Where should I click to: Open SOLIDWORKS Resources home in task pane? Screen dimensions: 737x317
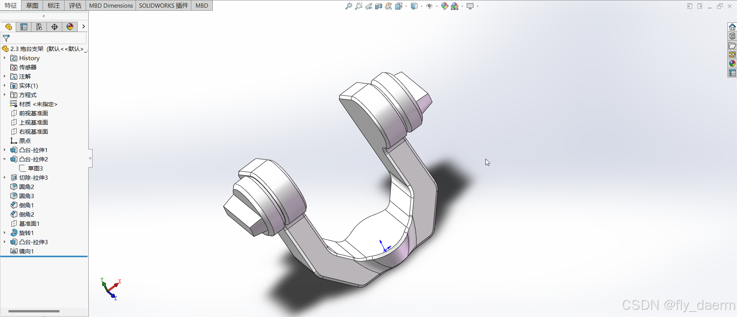pyautogui.click(x=732, y=27)
